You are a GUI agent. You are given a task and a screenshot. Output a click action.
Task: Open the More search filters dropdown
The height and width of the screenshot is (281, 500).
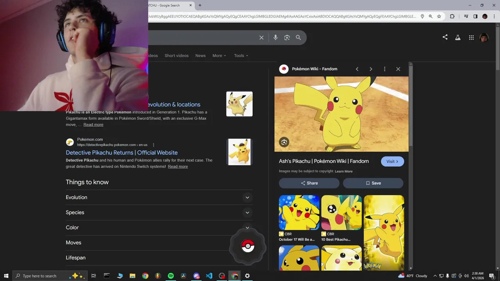pyautogui.click(x=219, y=55)
